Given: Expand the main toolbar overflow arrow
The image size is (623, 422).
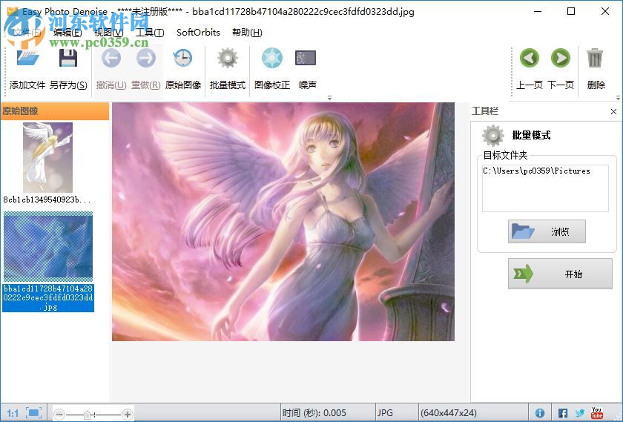Looking at the screenshot, I should pos(329,97).
